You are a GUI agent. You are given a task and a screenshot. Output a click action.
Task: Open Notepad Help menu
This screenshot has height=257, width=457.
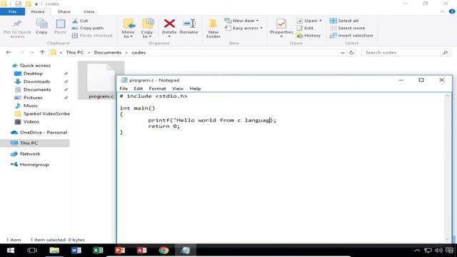(195, 89)
